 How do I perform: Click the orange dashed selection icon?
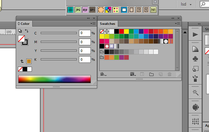101,10
